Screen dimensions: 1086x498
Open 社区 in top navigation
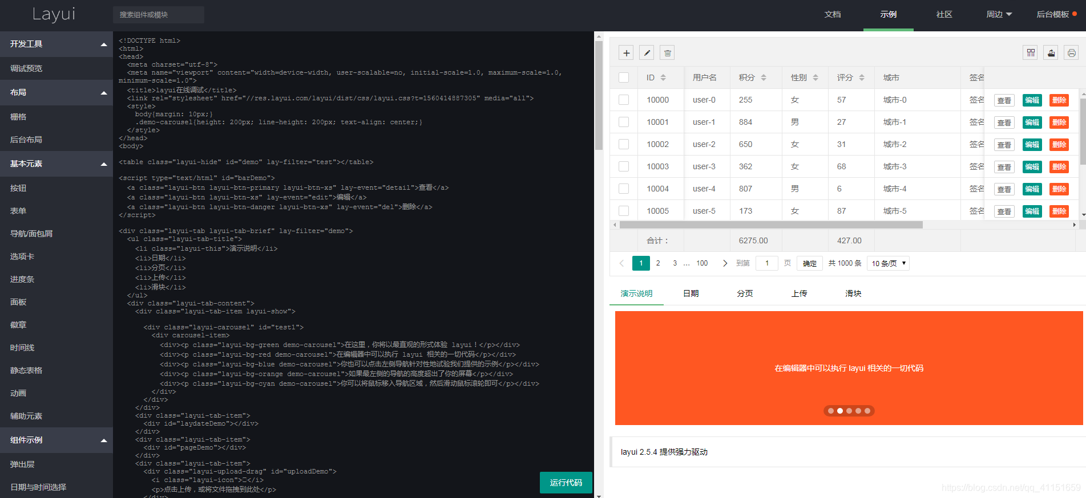(944, 14)
